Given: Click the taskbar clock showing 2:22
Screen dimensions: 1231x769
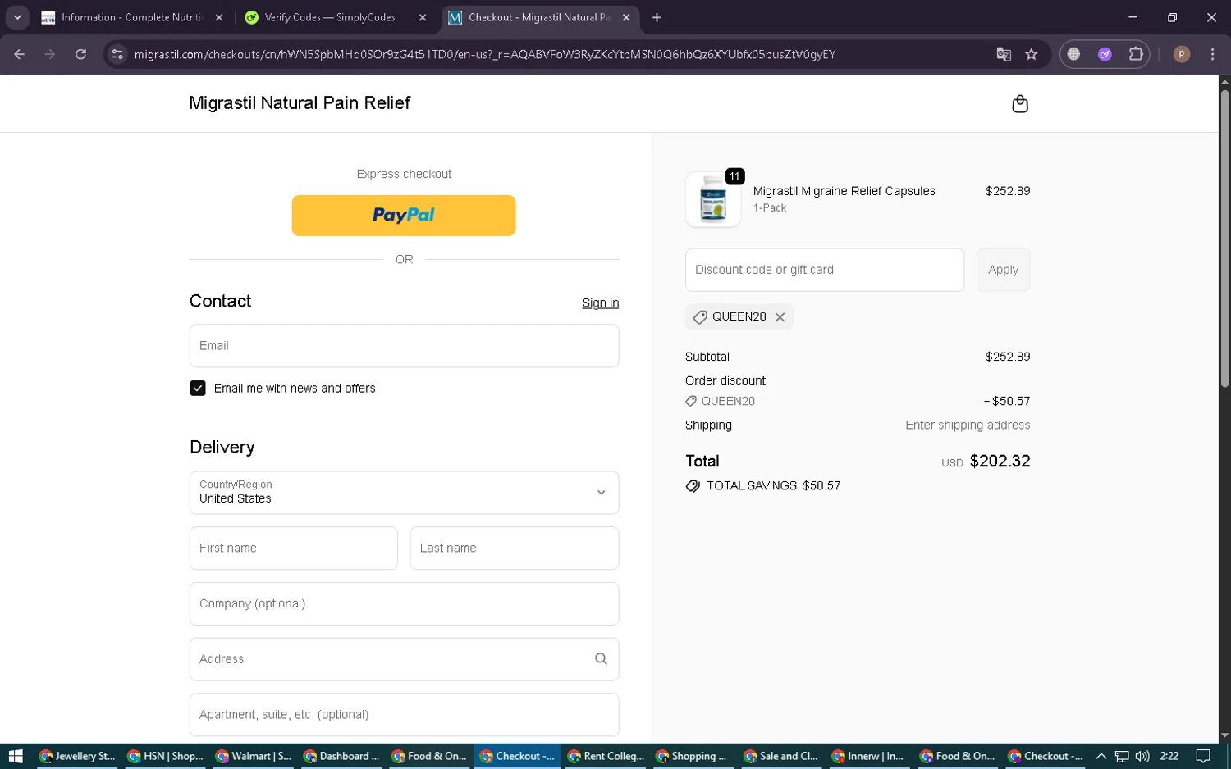Looking at the screenshot, I should point(1169,756).
